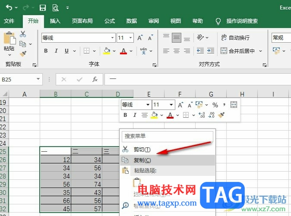Switch to the 插入 tab

(55, 21)
